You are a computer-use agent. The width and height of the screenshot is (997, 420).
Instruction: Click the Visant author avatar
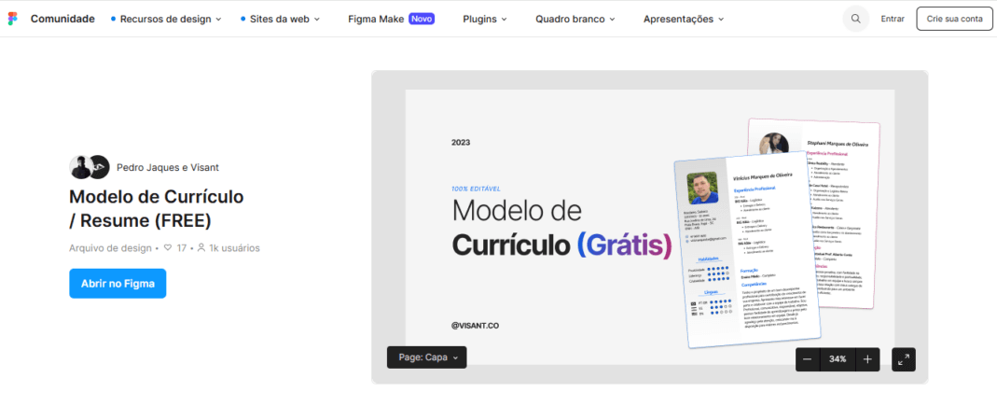(x=99, y=167)
